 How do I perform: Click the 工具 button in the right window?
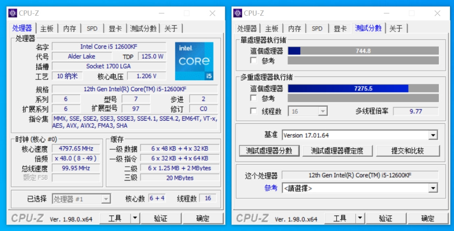click(340, 218)
